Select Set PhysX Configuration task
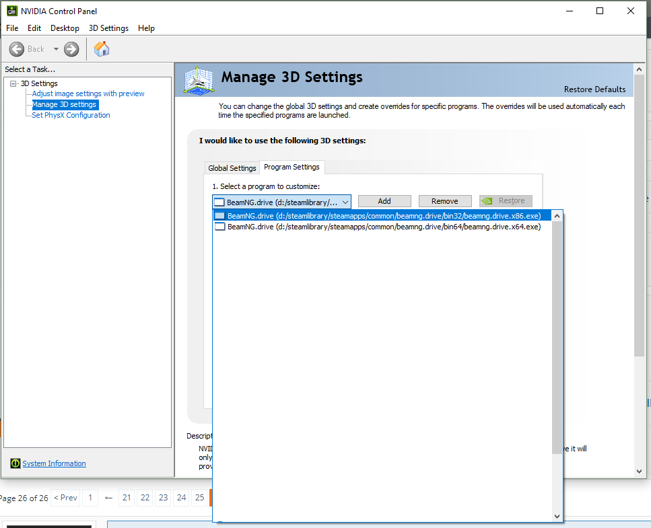The height and width of the screenshot is (528, 651). [71, 115]
